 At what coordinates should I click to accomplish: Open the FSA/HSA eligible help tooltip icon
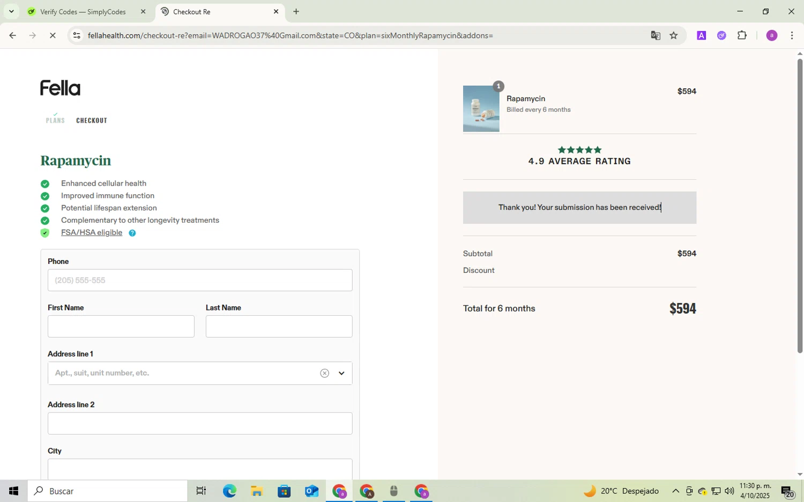tap(132, 233)
